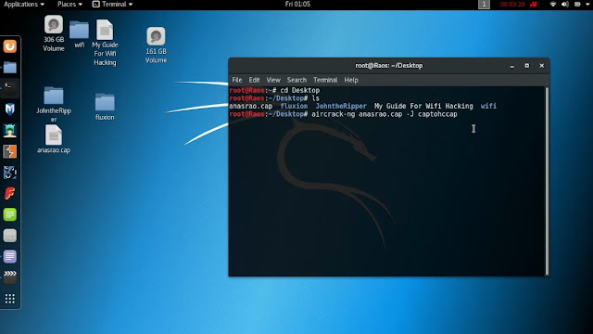Open the Firefox icon in the dock
Viewport: 593px width, 334px height.
point(10,46)
